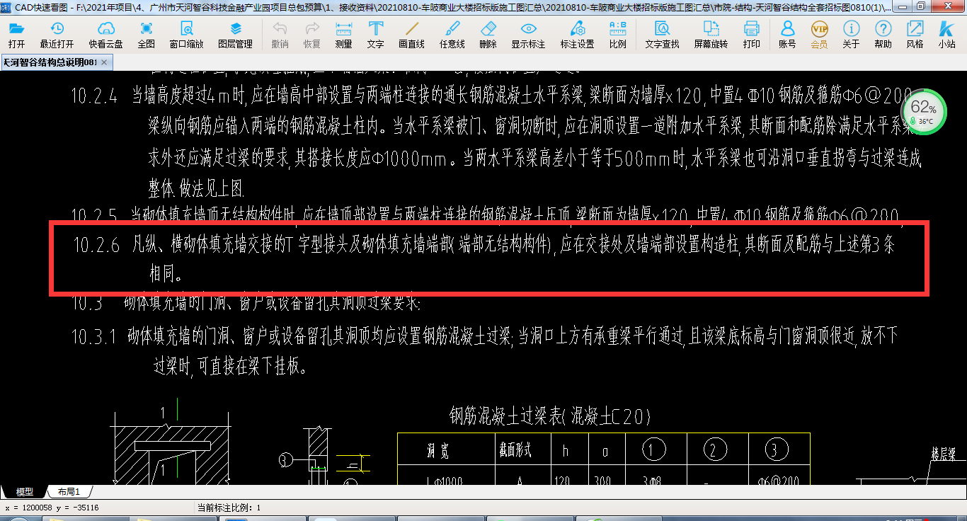Switch to the 布局1 layout tab
The width and height of the screenshot is (967, 521).
coord(69,491)
